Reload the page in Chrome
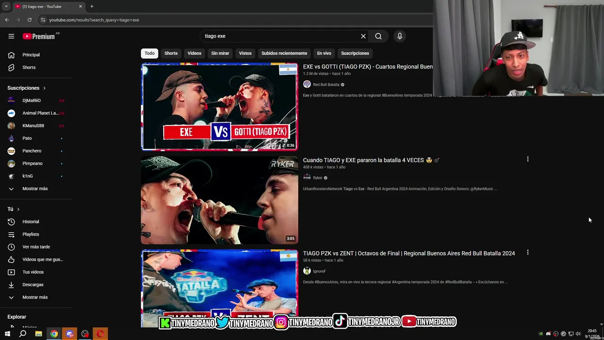Image resolution: width=604 pixels, height=340 pixels. (29, 20)
